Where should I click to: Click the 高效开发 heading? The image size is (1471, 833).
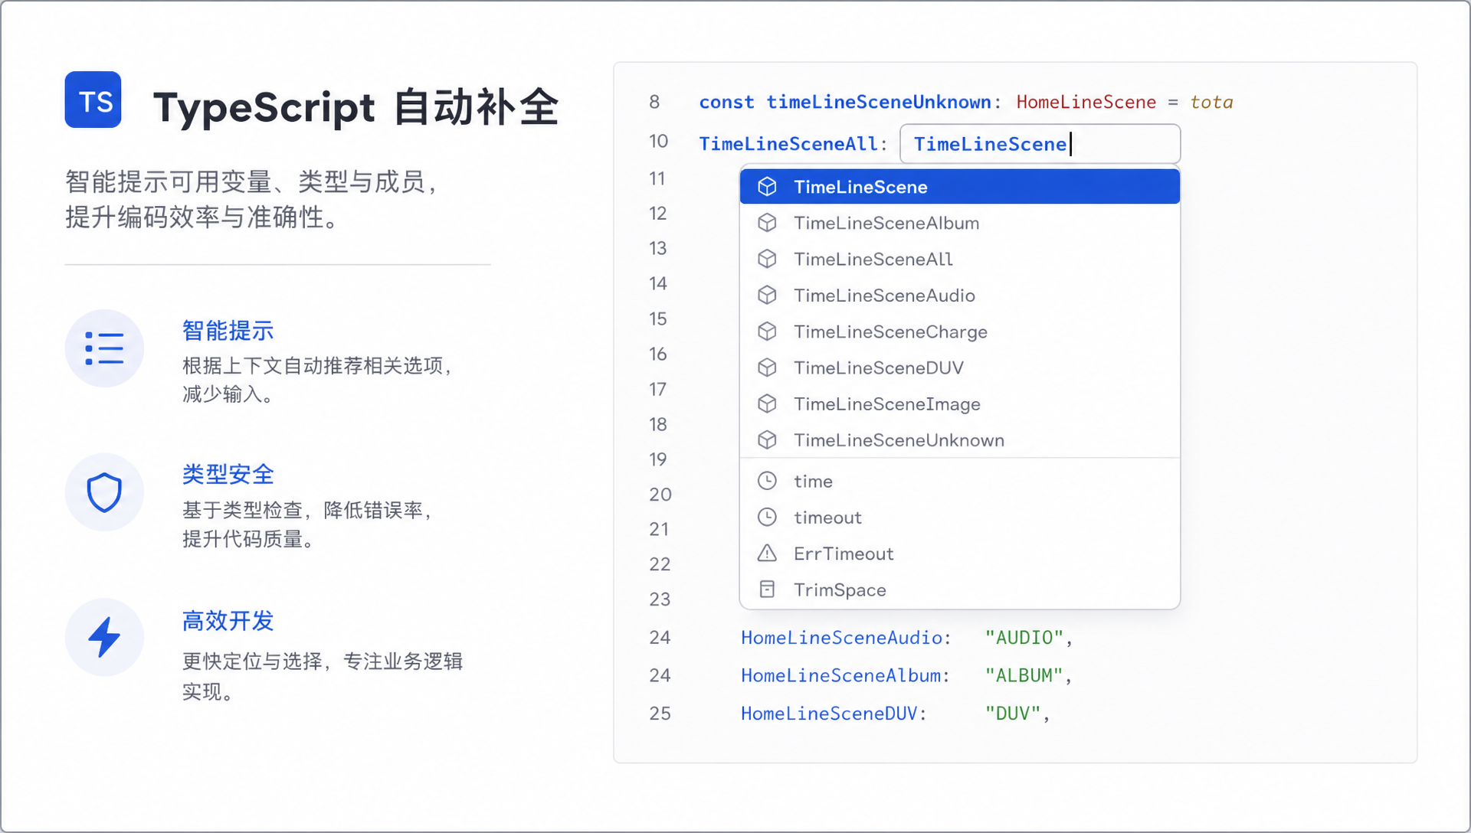[228, 621]
